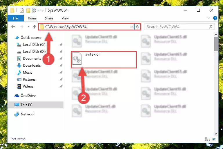Click the Forward navigation arrow

click(22, 27)
